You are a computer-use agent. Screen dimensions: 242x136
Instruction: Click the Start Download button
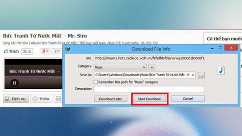(149, 99)
